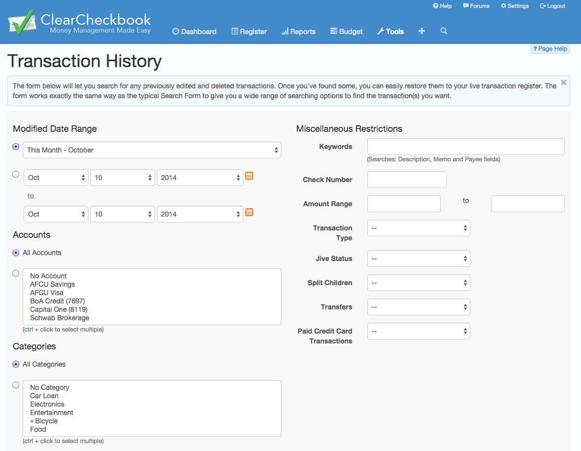581x451 pixels.
Task: Select Schwab Brokerage in accounts list
Action: click(x=60, y=318)
